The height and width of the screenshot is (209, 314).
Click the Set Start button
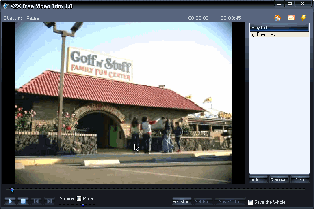click(x=182, y=202)
